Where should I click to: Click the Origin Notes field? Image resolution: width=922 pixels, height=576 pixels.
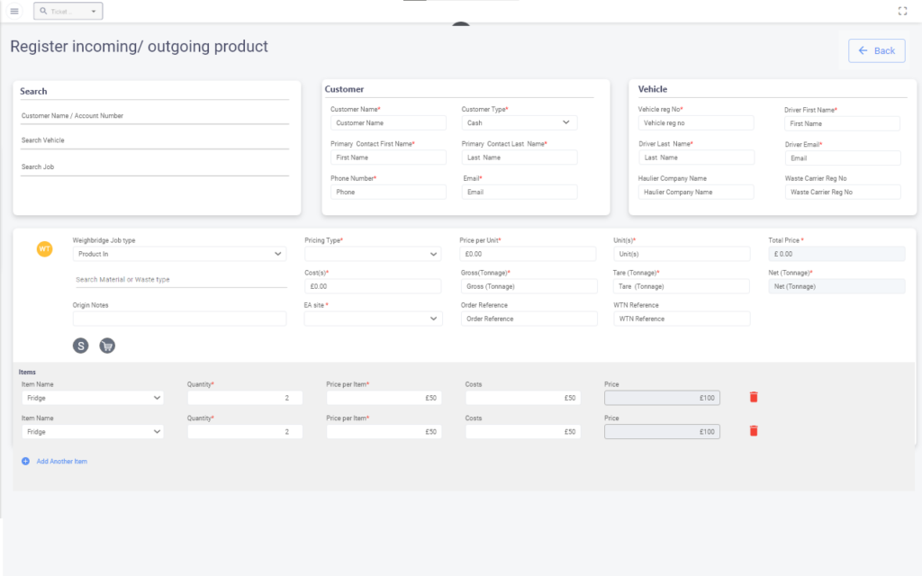(179, 318)
